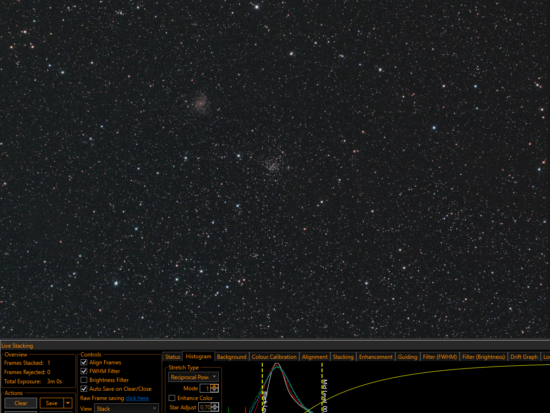The image size is (550, 413).
Task: Open the Raw Frame saving 'click here' link
Action: 137,398
